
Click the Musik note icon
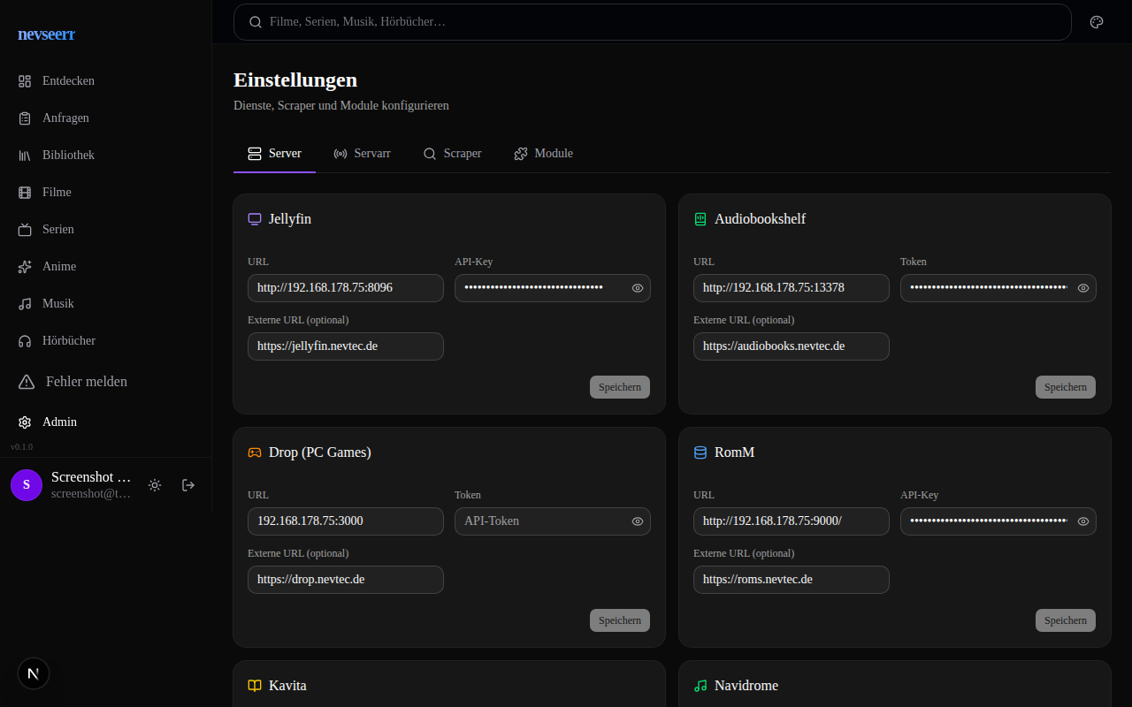click(x=25, y=304)
